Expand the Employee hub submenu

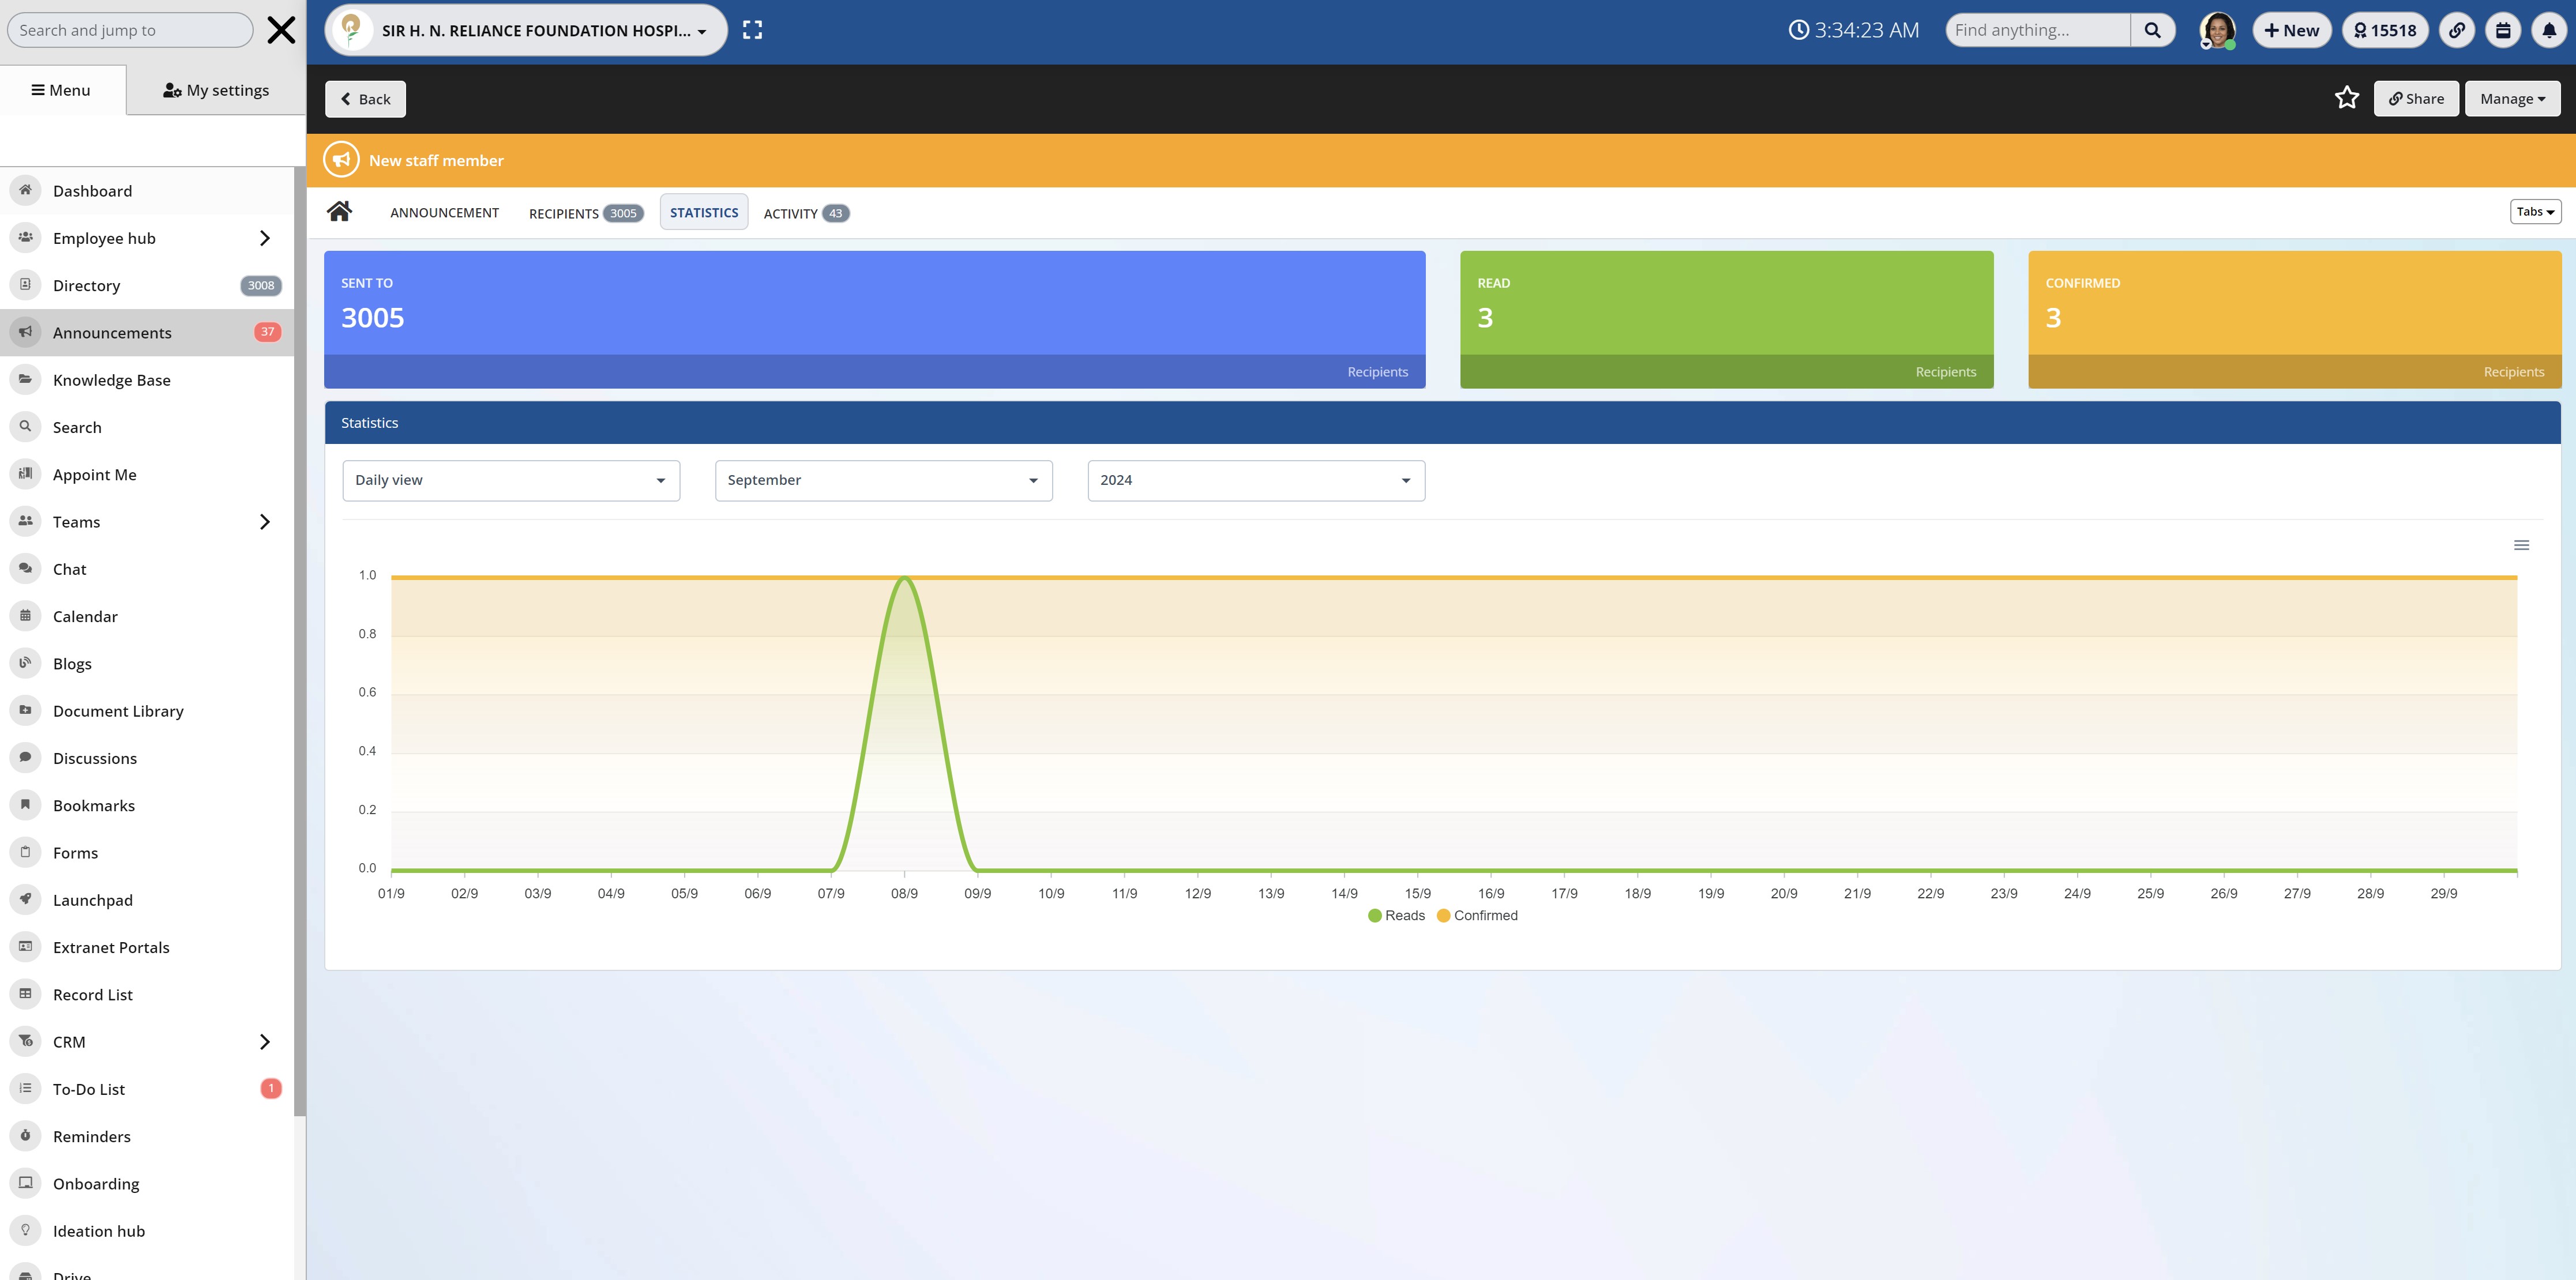pyautogui.click(x=264, y=238)
